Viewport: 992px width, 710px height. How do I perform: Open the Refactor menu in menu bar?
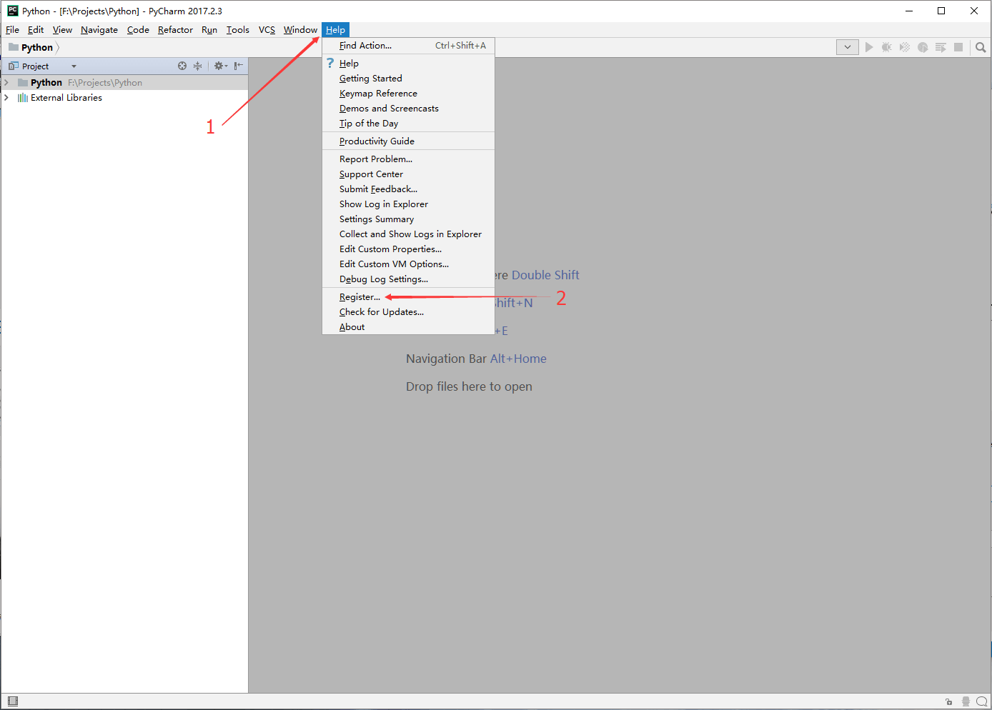tap(175, 30)
